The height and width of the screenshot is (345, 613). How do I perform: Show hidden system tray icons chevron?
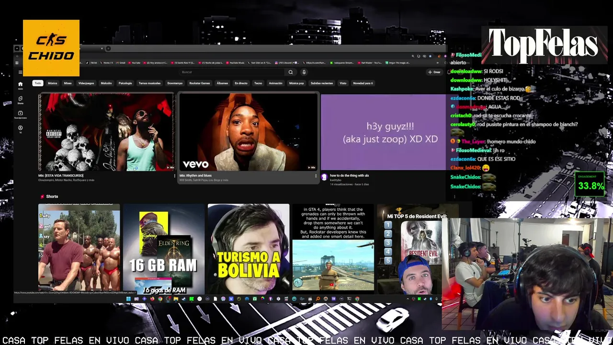click(x=409, y=298)
